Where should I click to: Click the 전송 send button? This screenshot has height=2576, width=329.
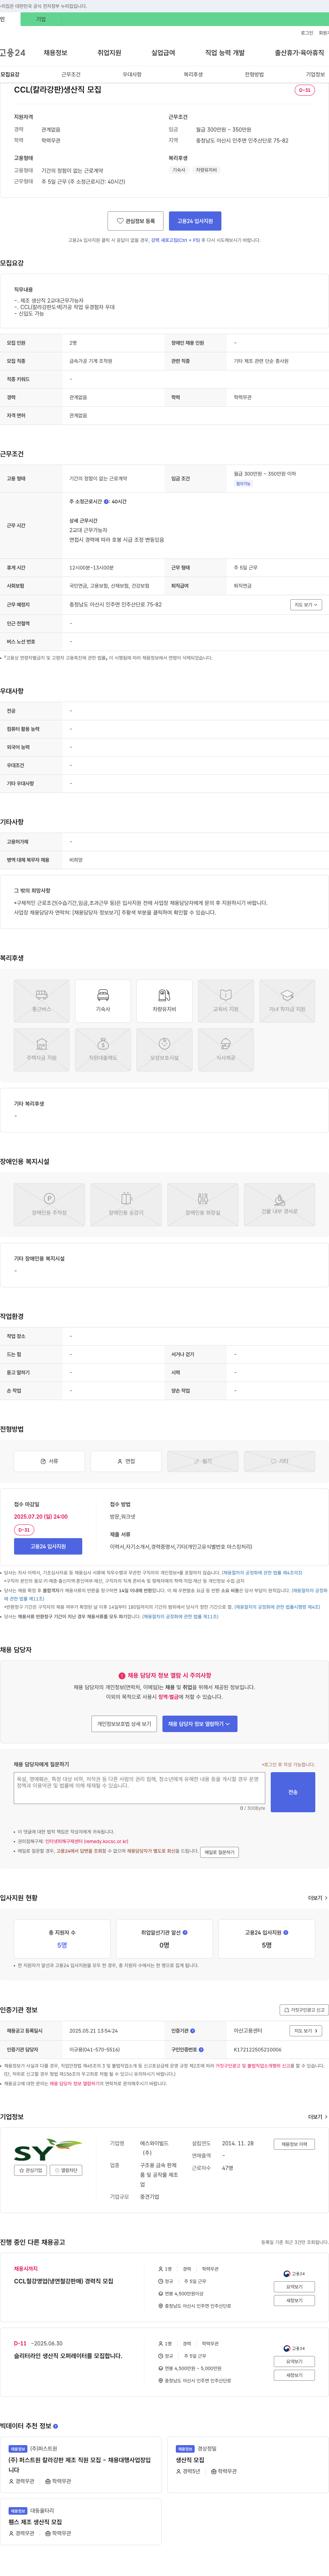293,1792
